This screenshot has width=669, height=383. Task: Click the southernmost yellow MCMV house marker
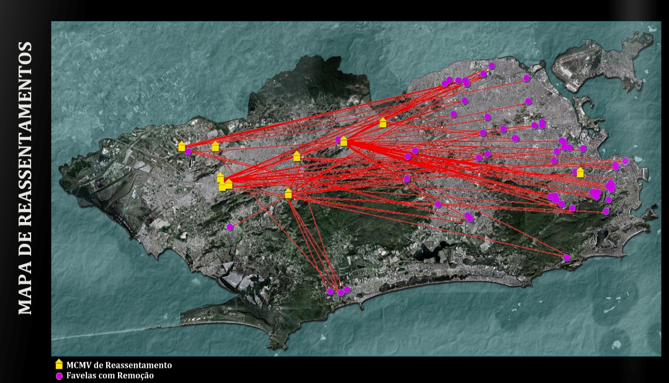[288, 193]
